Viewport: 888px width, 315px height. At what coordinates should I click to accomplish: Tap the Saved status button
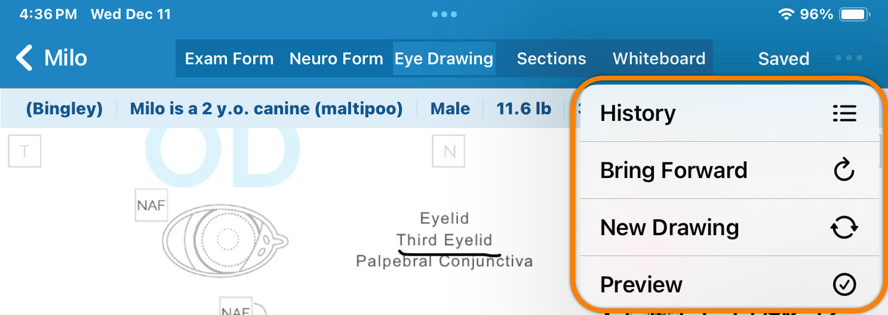tap(783, 58)
